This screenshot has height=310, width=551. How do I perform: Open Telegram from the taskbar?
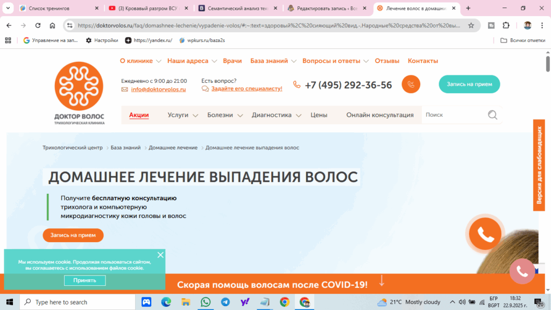click(225, 302)
